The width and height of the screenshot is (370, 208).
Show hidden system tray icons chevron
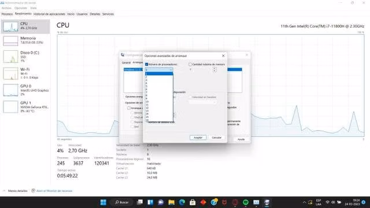click(304, 202)
